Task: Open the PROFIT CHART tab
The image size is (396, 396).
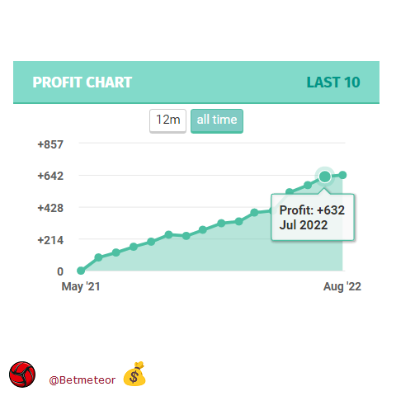Action: (x=82, y=82)
